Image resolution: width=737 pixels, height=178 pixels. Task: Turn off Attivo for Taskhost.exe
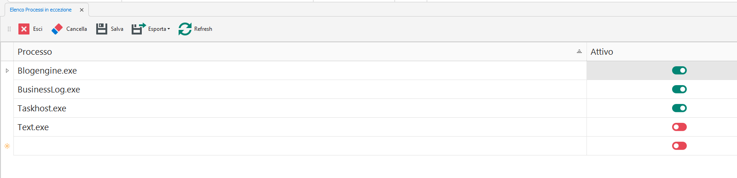pos(679,108)
